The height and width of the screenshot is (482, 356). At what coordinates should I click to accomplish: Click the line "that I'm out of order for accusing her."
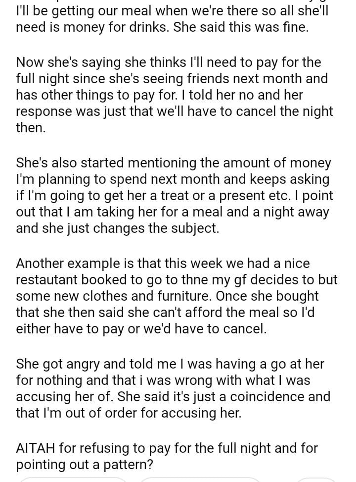pos(129,414)
